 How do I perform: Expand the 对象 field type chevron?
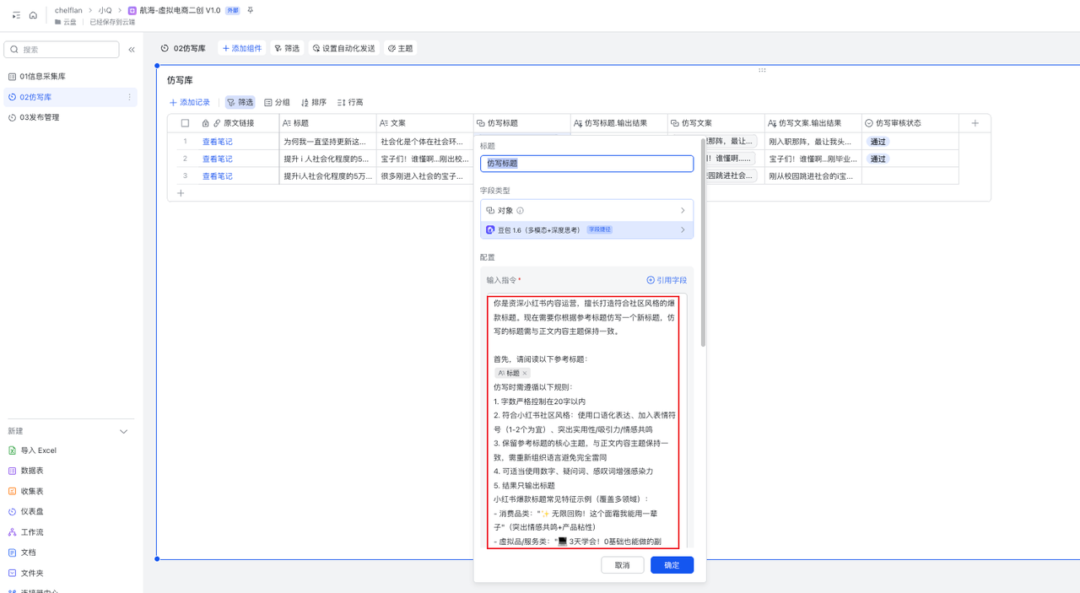(x=683, y=211)
